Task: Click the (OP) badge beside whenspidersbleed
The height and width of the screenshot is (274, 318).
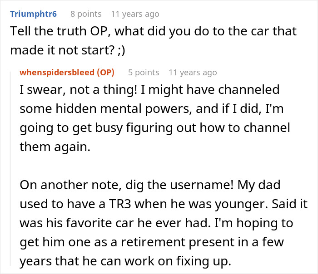Action: [x=104, y=73]
